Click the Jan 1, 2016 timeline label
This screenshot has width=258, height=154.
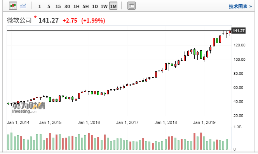click(x=89, y=122)
